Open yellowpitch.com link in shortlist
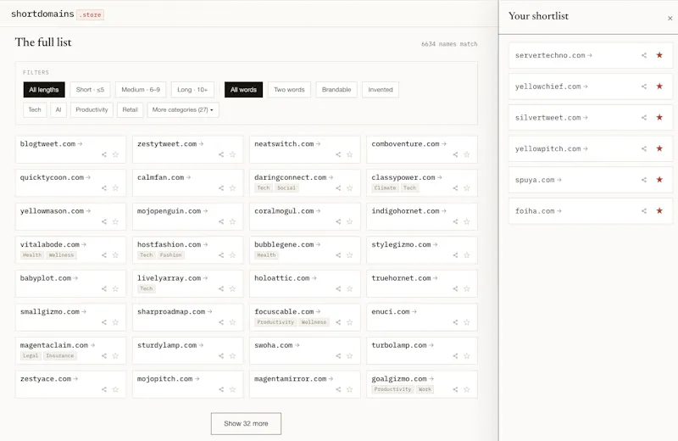This screenshot has width=678, height=441. [552, 149]
